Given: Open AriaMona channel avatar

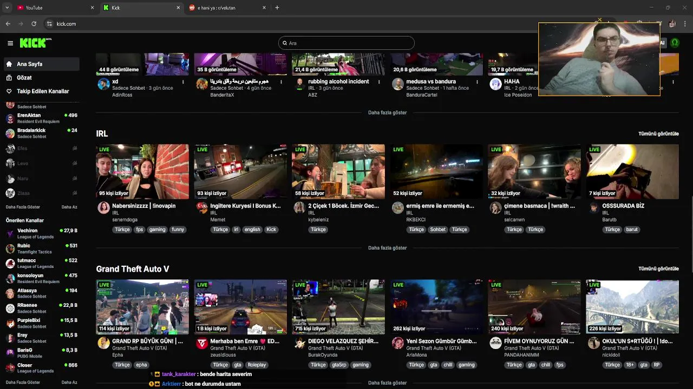Looking at the screenshot, I should 397,343.
